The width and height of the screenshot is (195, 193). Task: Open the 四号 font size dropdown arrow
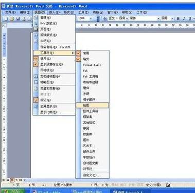172,18
